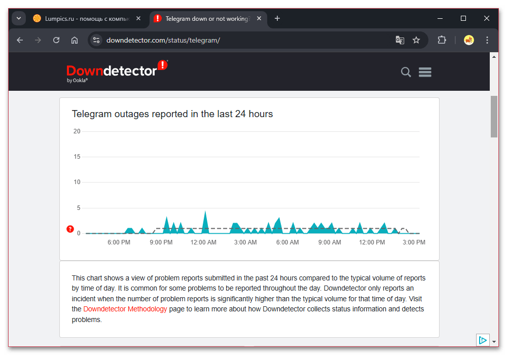Open the browser profile avatar

click(x=469, y=40)
